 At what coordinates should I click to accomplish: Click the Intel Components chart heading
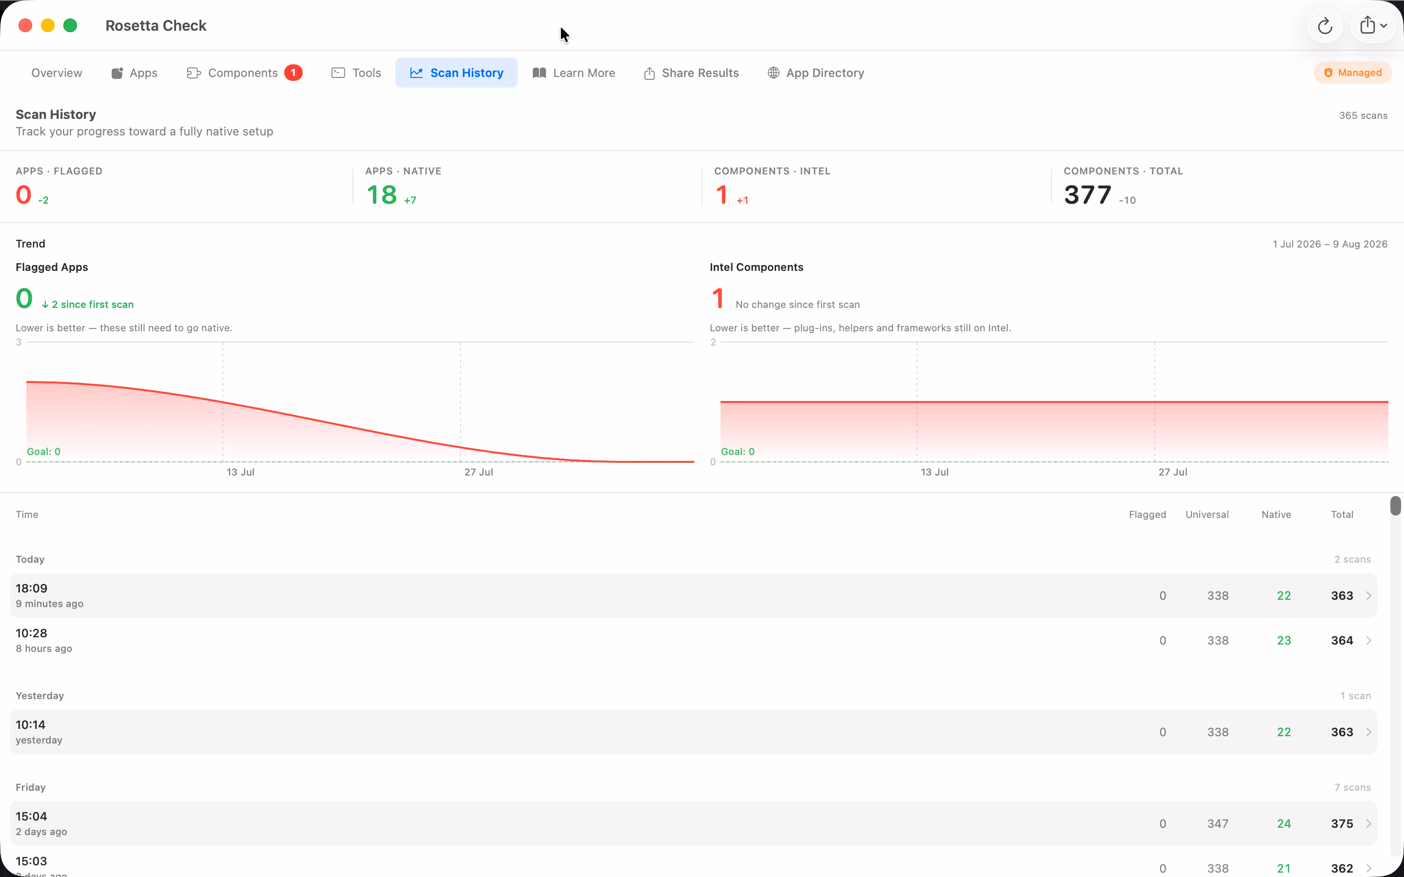756,267
